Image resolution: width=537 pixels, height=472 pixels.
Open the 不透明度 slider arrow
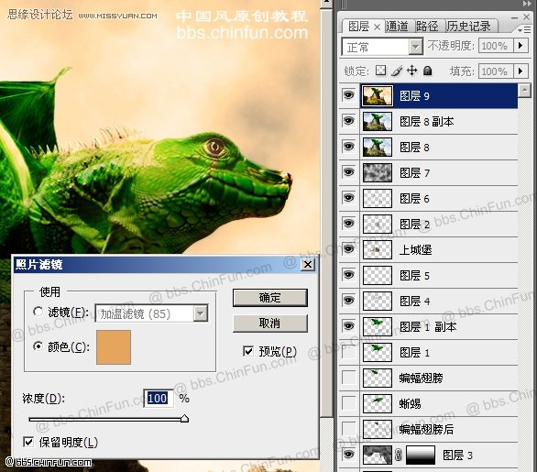pos(521,46)
